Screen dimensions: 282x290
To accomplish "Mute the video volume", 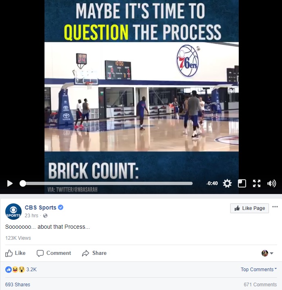I will [271, 183].
